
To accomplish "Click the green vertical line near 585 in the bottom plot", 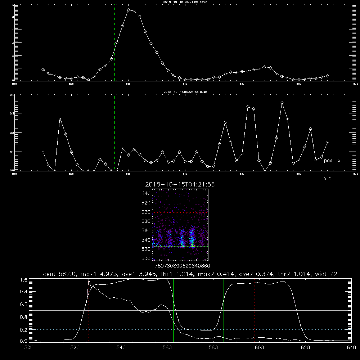I will (x=224, y=310).
